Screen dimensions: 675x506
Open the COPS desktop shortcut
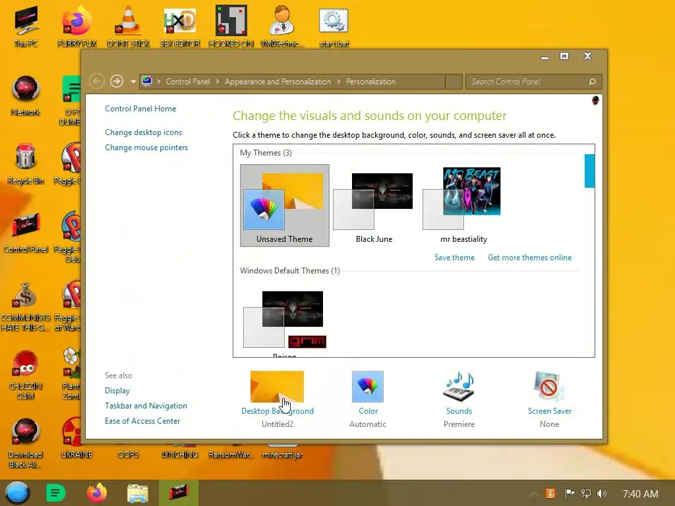[x=129, y=455]
